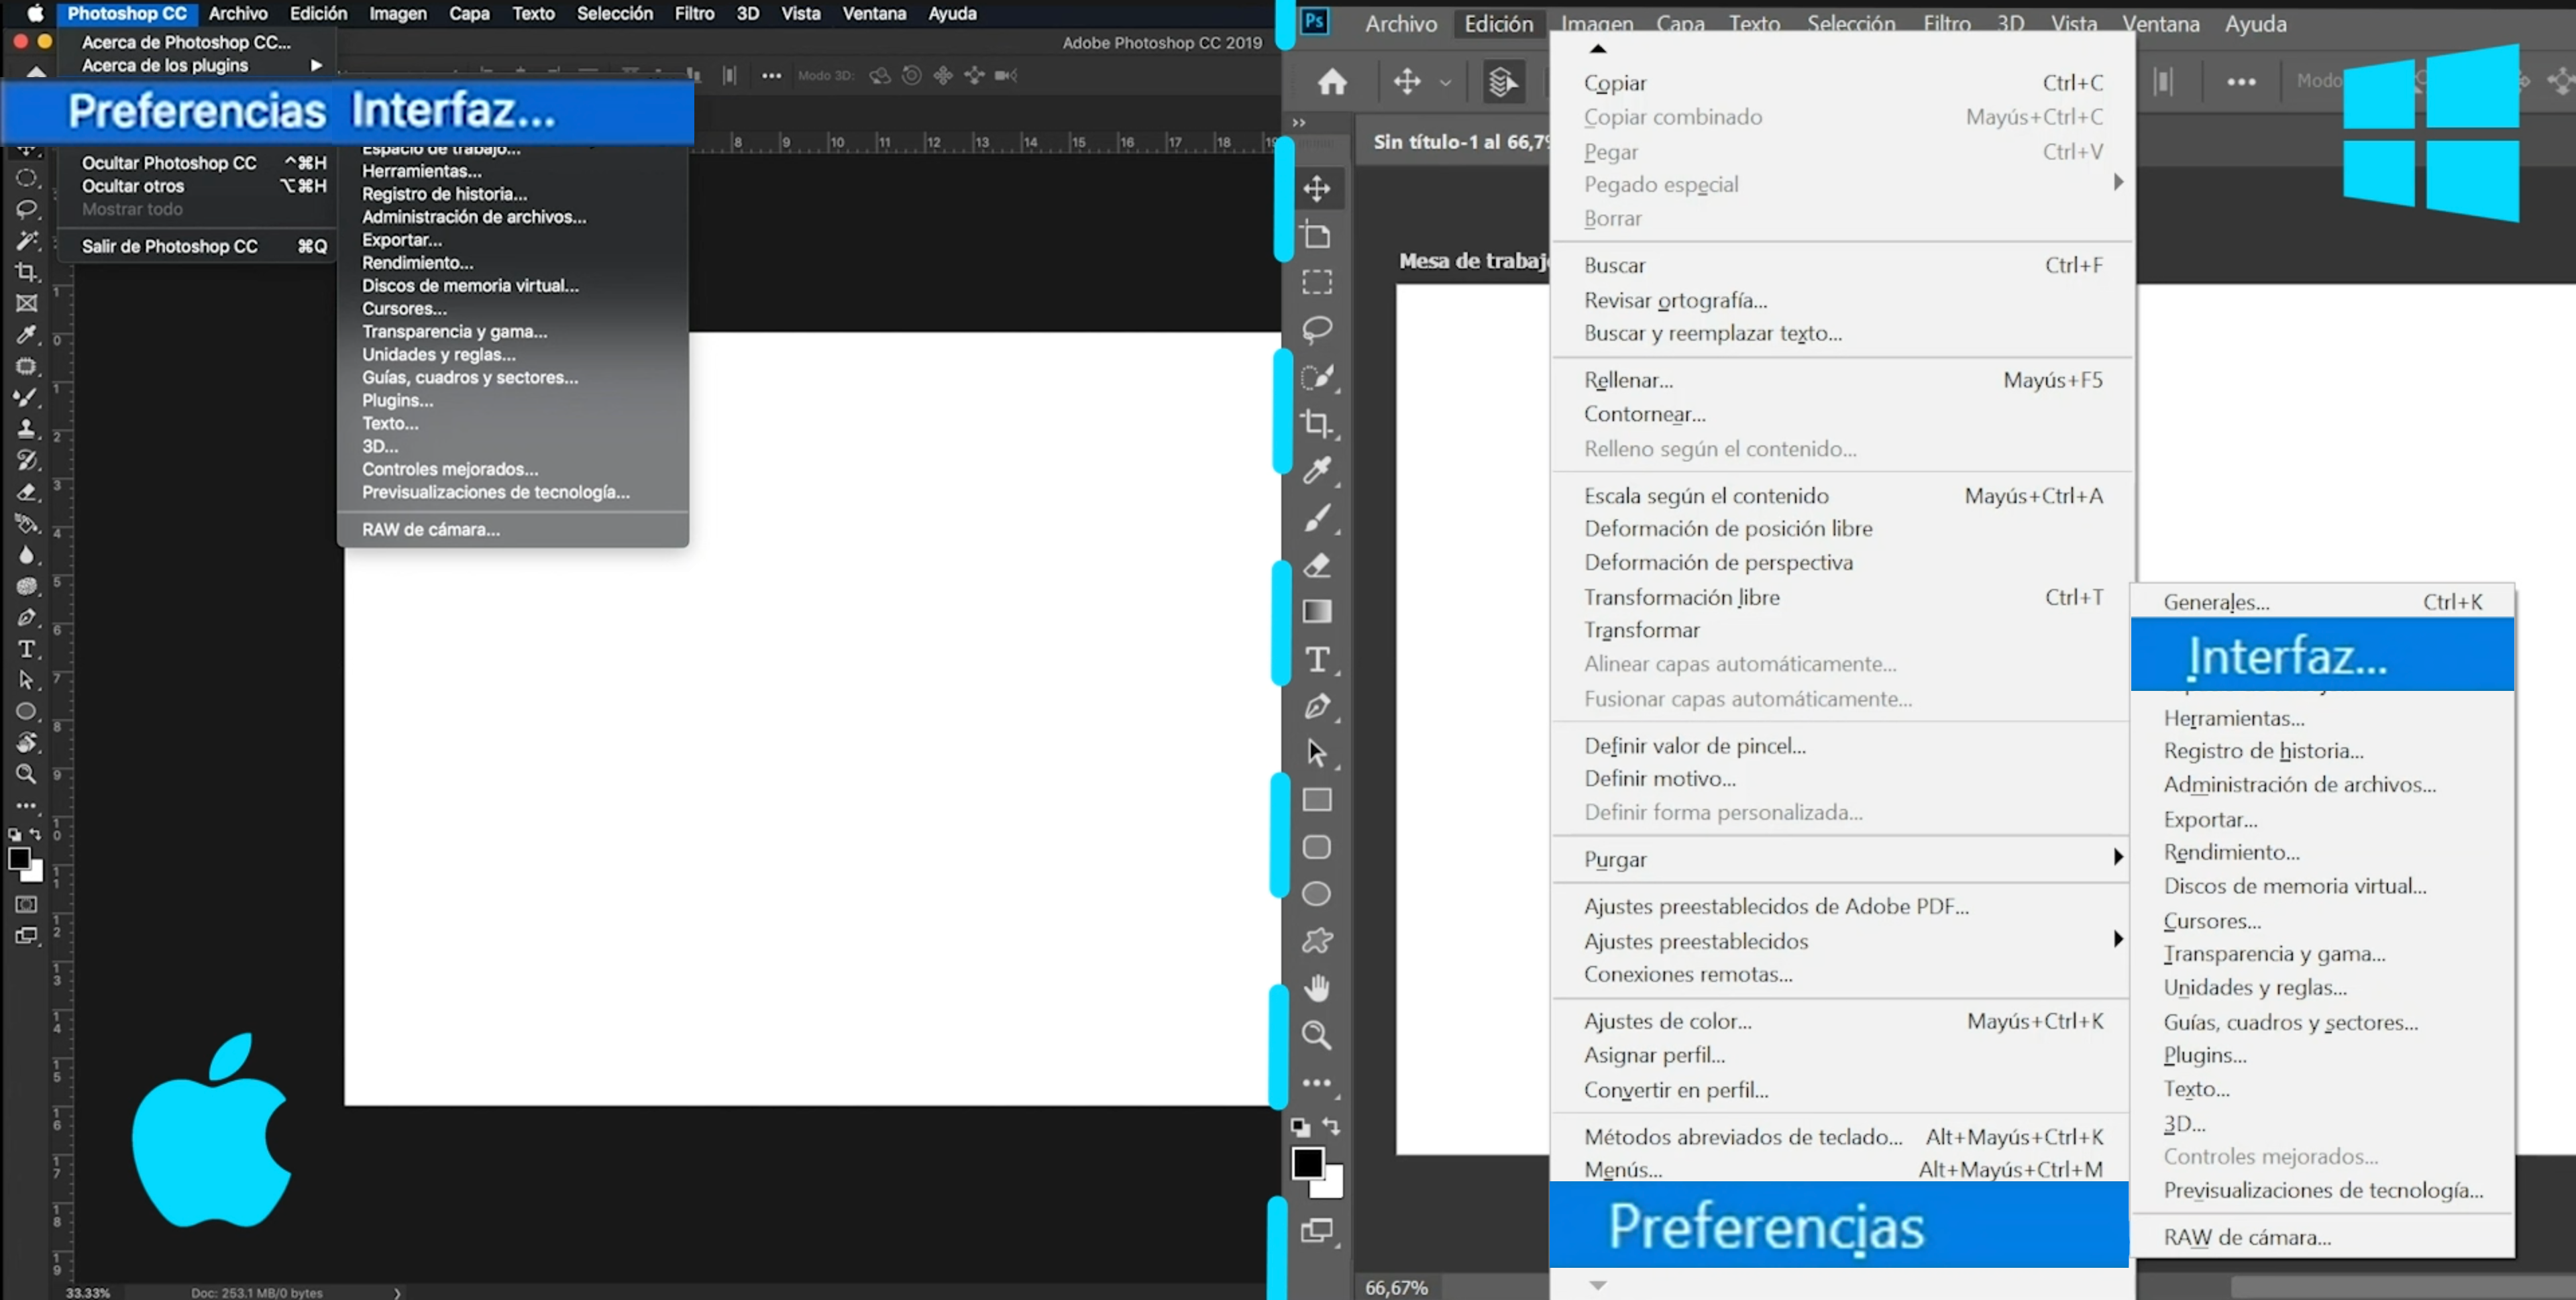
Task: Open the Ayuda menu on Windows
Action: [2255, 23]
